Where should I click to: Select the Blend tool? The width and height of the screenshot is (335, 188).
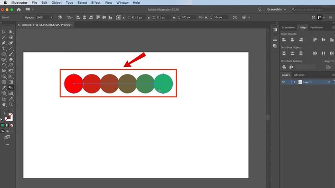(x=11, y=87)
